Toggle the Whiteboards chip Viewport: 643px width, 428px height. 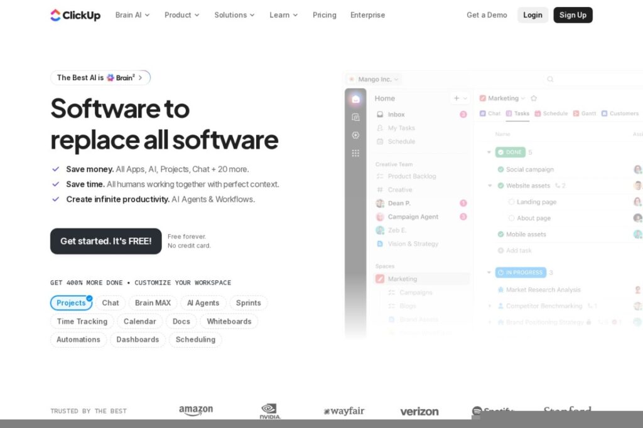click(x=229, y=321)
